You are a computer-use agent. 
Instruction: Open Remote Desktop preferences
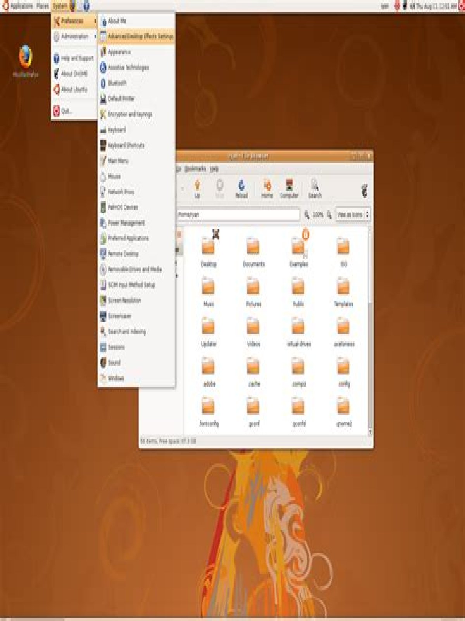click(136, 254)
